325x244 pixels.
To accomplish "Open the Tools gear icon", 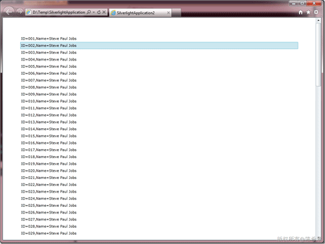I will point(316,12).
